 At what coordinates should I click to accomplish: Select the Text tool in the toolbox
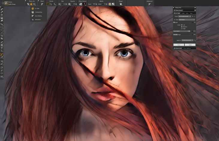point(2,48)
